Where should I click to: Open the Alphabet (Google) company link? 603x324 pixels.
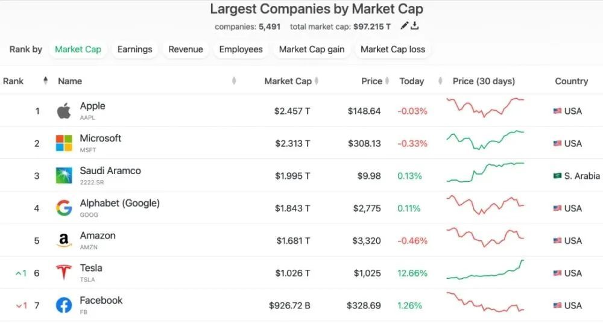click(119, 204)
